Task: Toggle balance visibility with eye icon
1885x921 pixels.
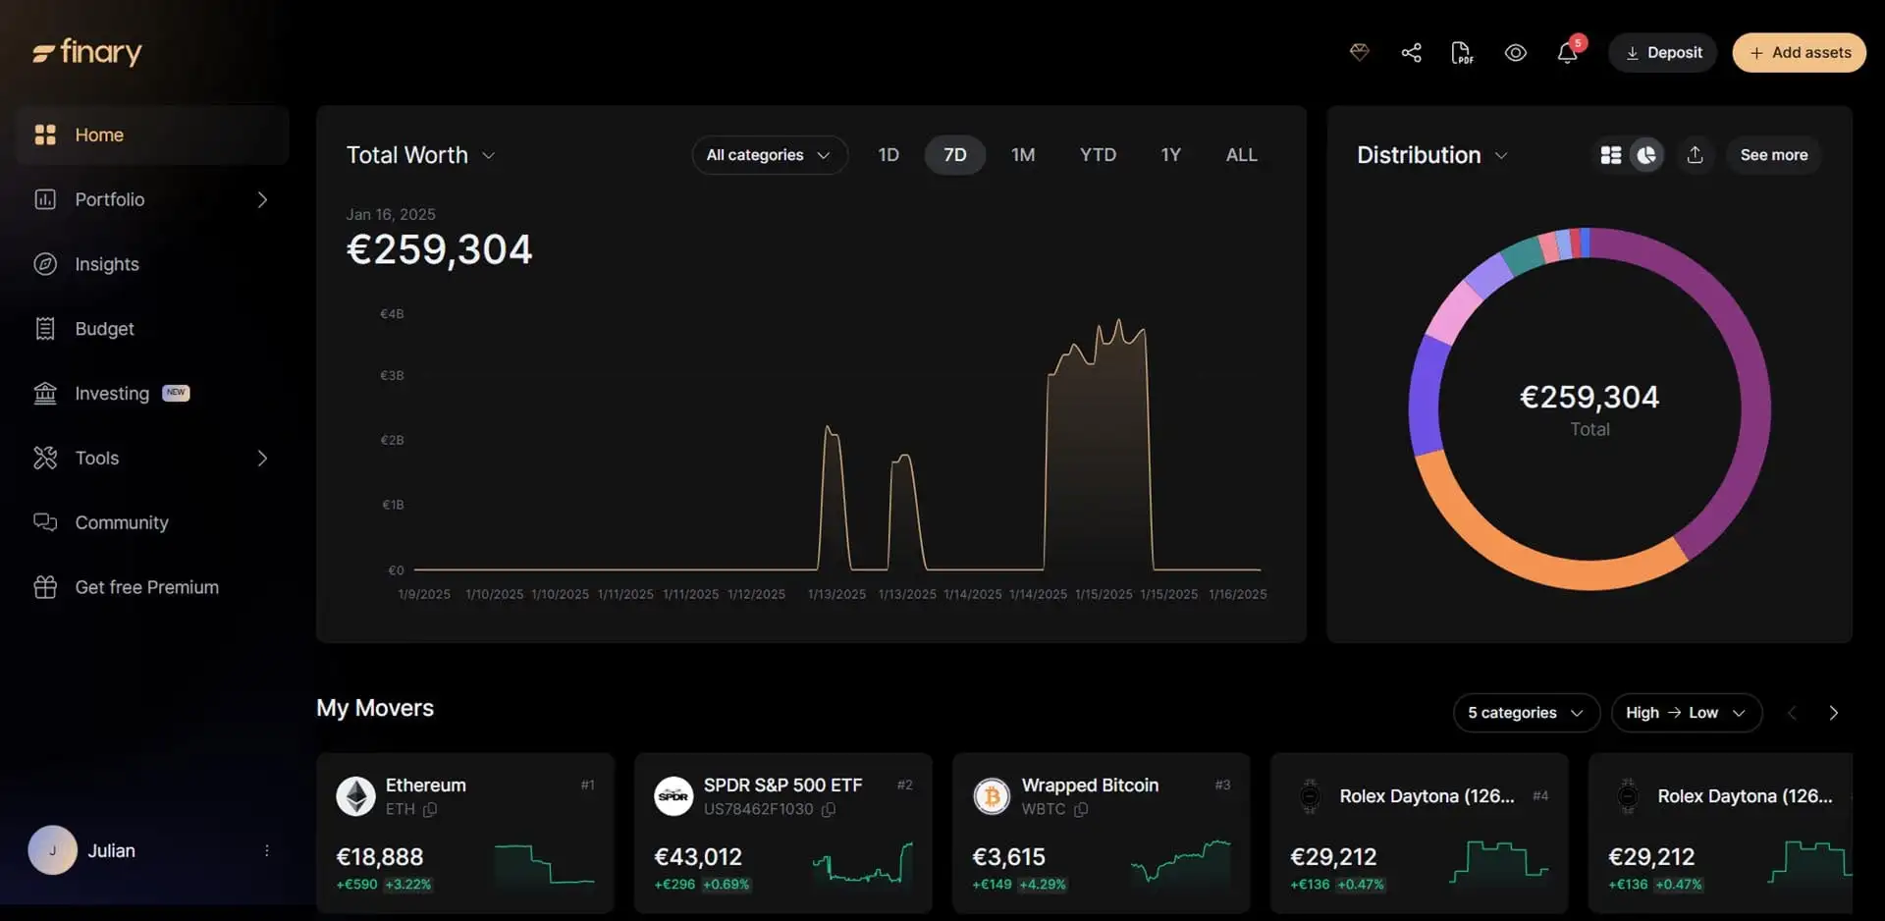Action: [1515, 53]
